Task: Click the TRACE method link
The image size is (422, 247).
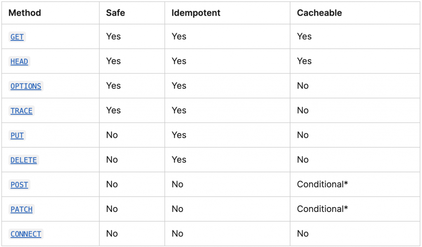Action: pos(21,111)
